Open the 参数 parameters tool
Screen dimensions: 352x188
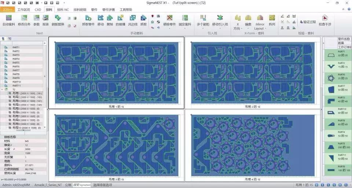(x=36, y=20)
